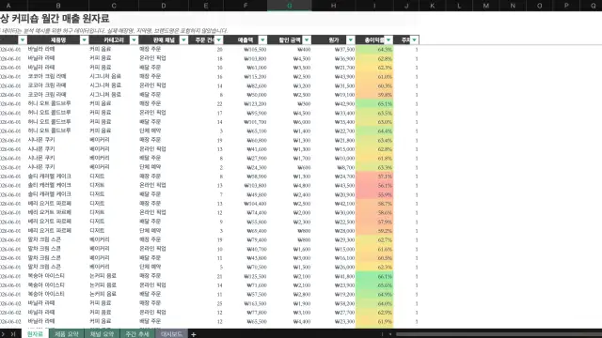Open the 판매 채널 column filter dropdown
Viewport: 602px width, 338px height.
(x=183, y=39)
